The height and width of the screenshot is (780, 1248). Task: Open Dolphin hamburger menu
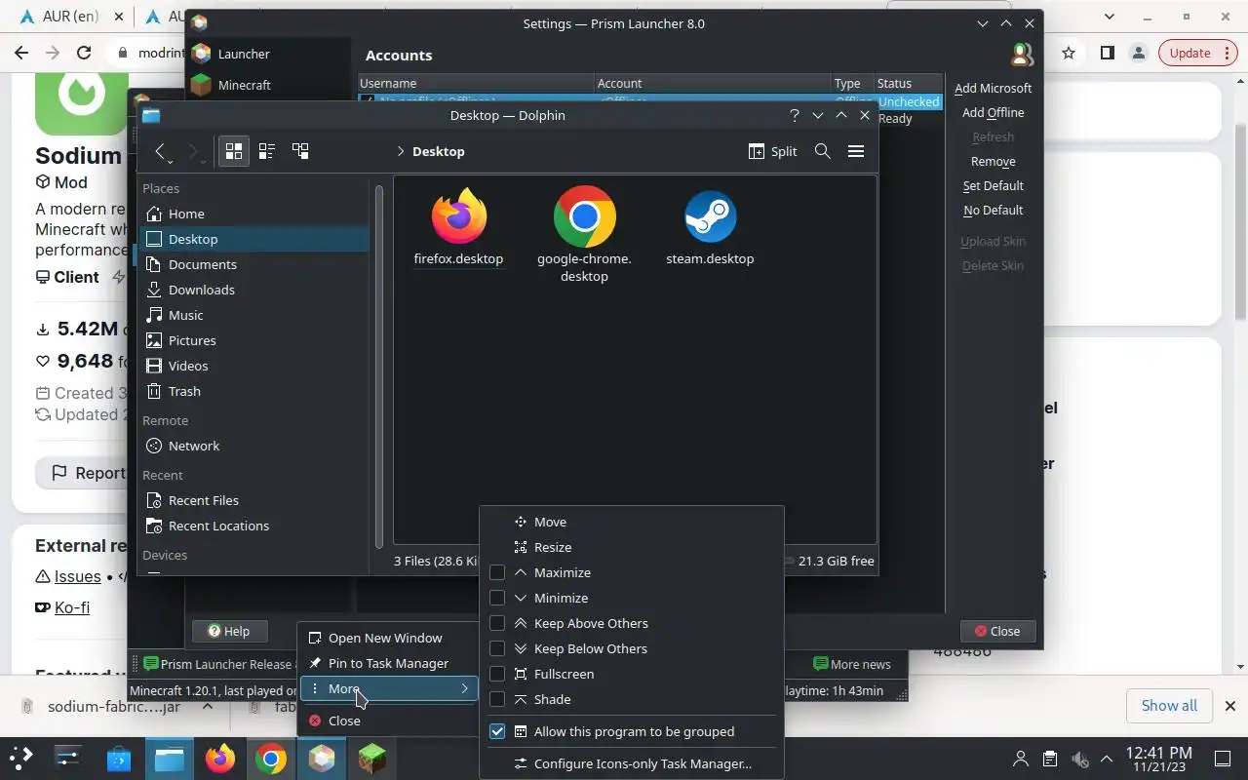pyautogui.click(x=856, y=151)
